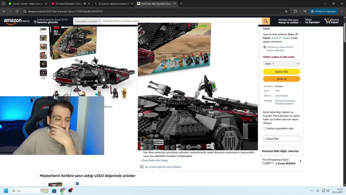This screenshot has width=346, height=195.
Task: Open the Chrome three-dot menu
Action: tap(342, 11)
